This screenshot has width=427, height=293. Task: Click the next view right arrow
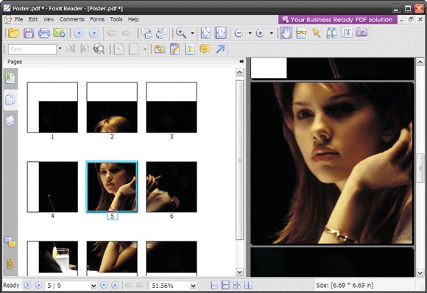(x=127, y=33)
